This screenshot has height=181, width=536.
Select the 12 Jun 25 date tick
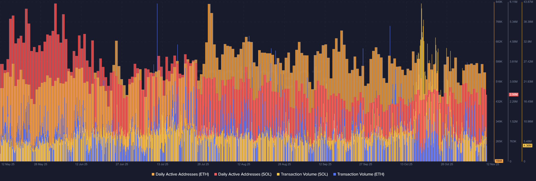[81, 164]
